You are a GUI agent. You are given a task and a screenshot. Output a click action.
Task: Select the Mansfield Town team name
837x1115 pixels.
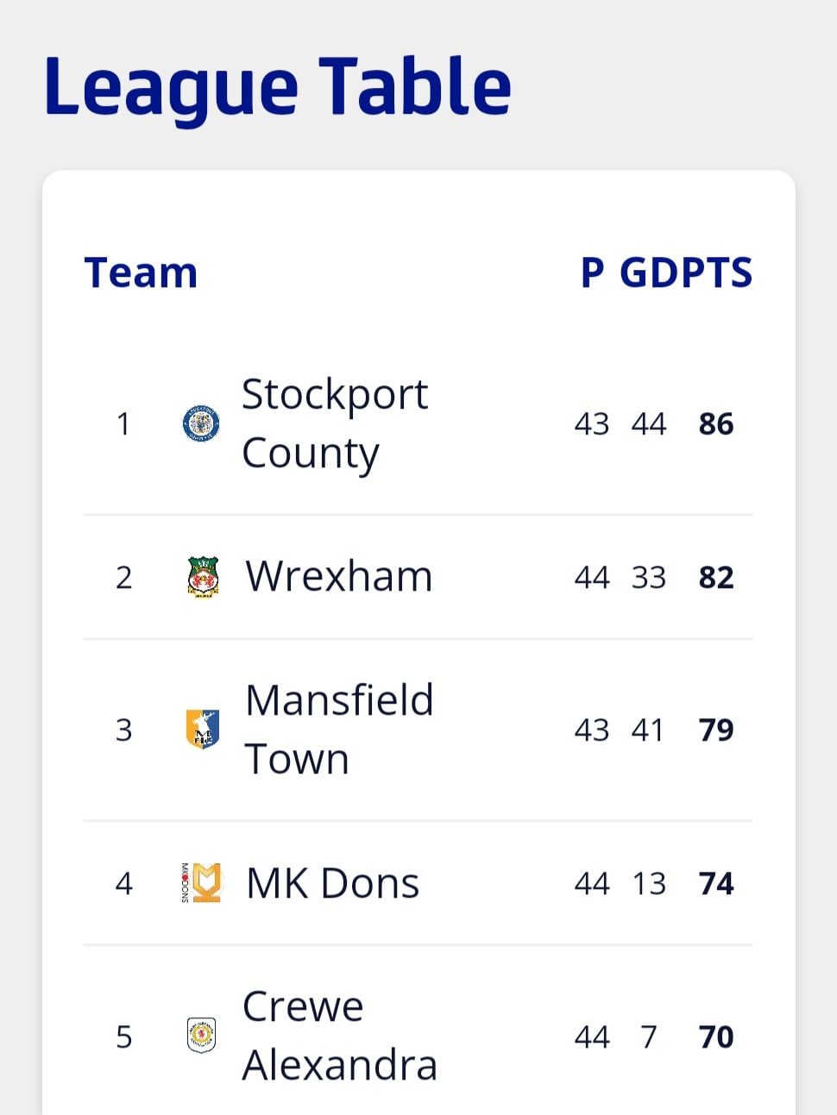click(x=339, y=730)
